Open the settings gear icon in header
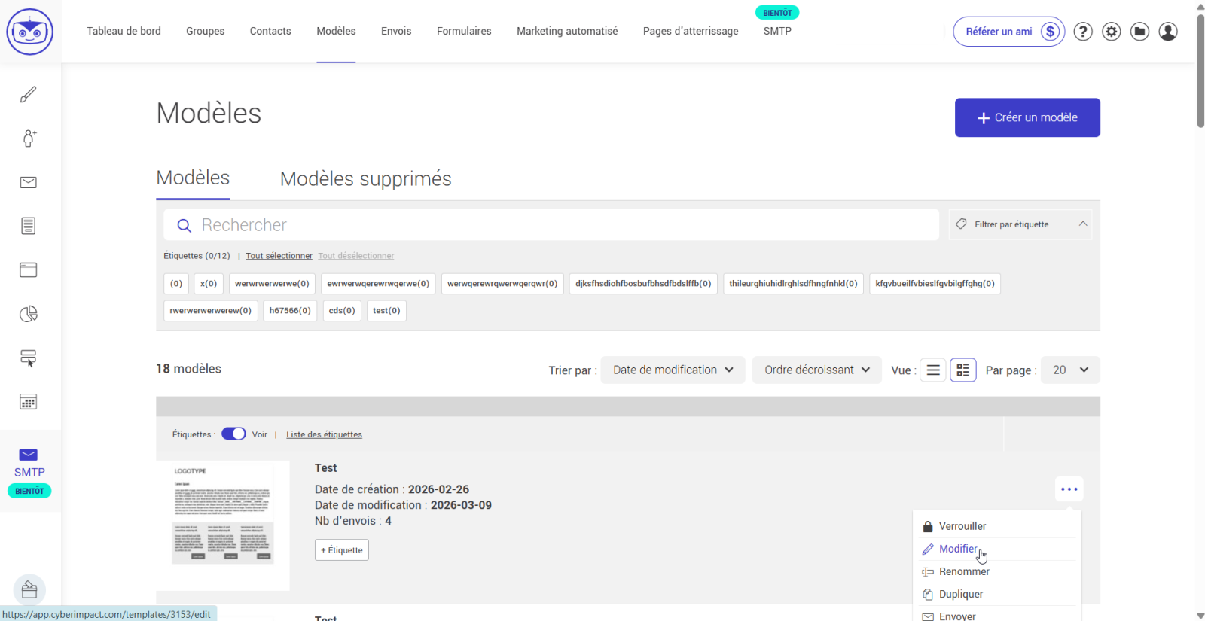Screen dimensions: 1205x621 (1111, 32)
